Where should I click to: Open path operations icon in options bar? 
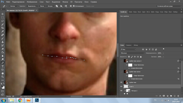(57, 6)
